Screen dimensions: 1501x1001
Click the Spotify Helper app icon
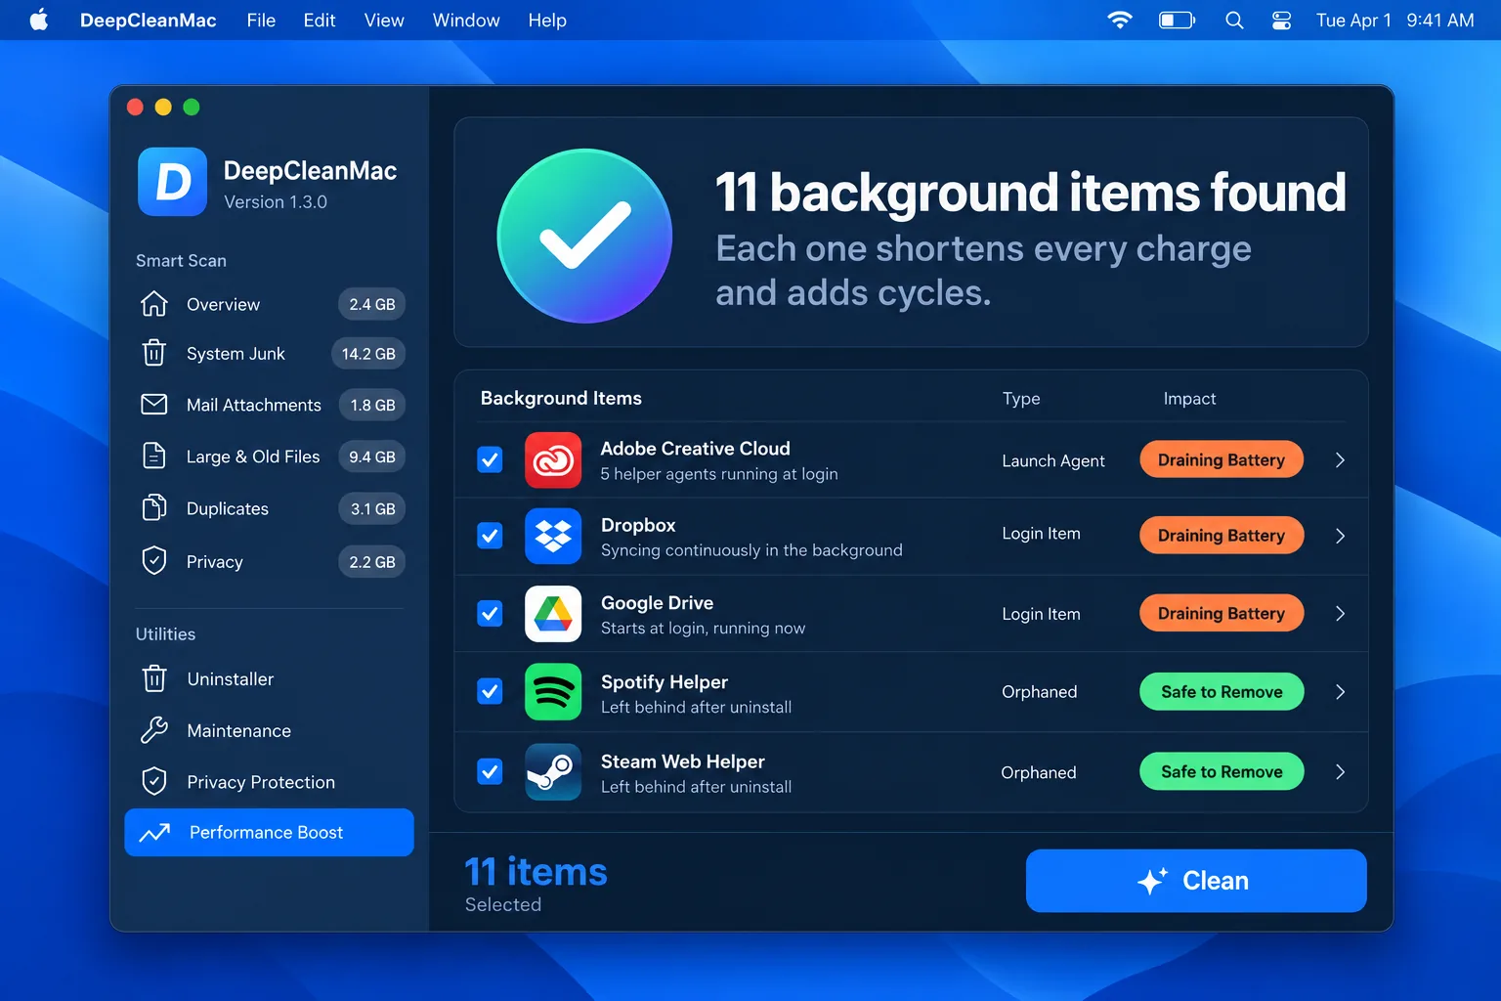click(553, 692)
